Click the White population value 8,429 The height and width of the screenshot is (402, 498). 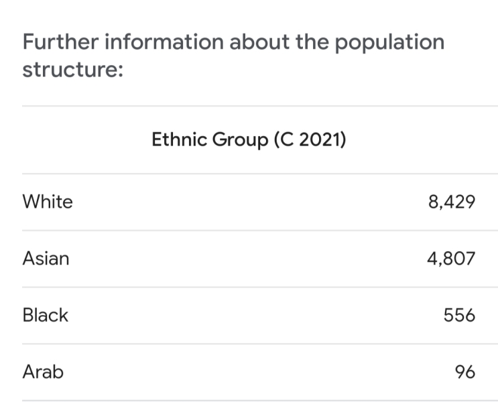[x=451, y=202]
